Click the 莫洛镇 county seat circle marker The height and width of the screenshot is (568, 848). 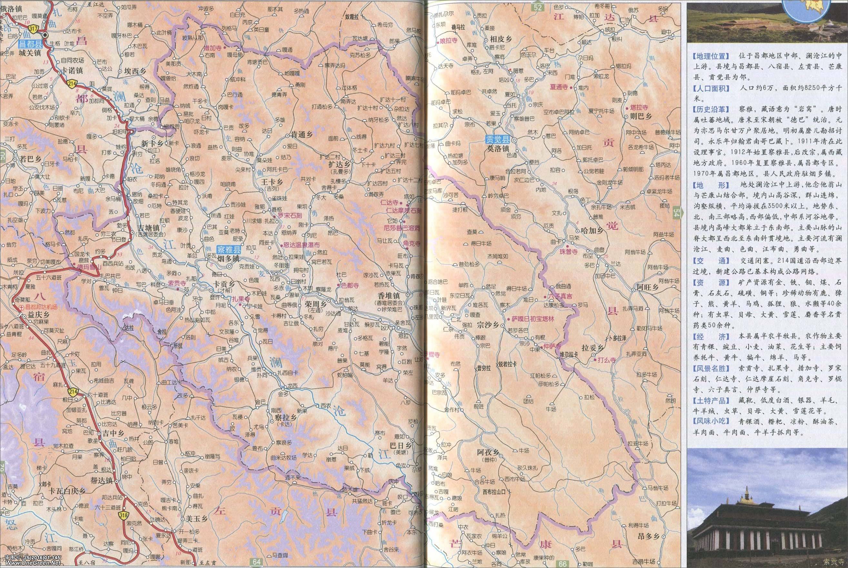pos(514,140)
